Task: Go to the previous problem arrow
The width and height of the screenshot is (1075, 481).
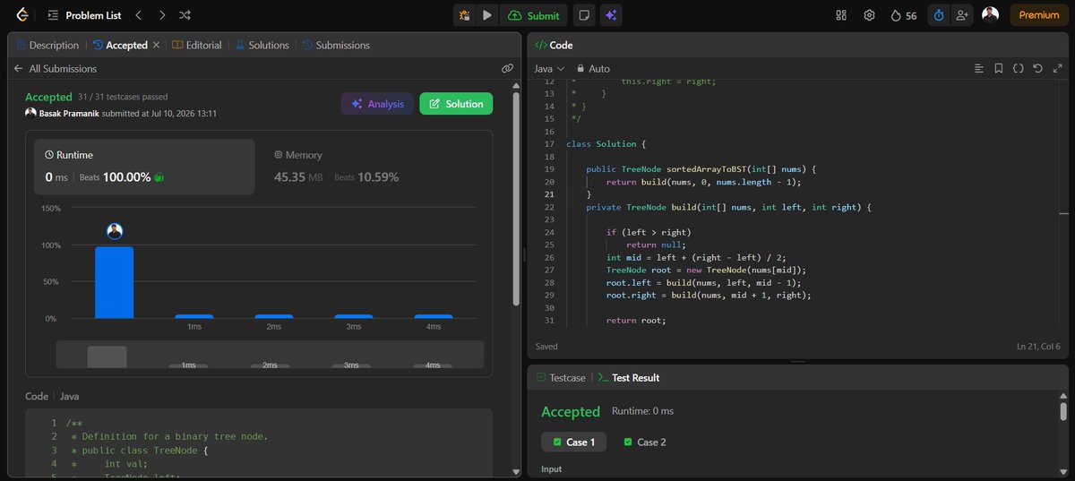Action: click(138, 15)
